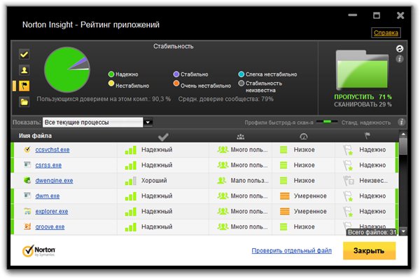Click the groove.exe file icon
420x279 pixels.
click(27, 226)
